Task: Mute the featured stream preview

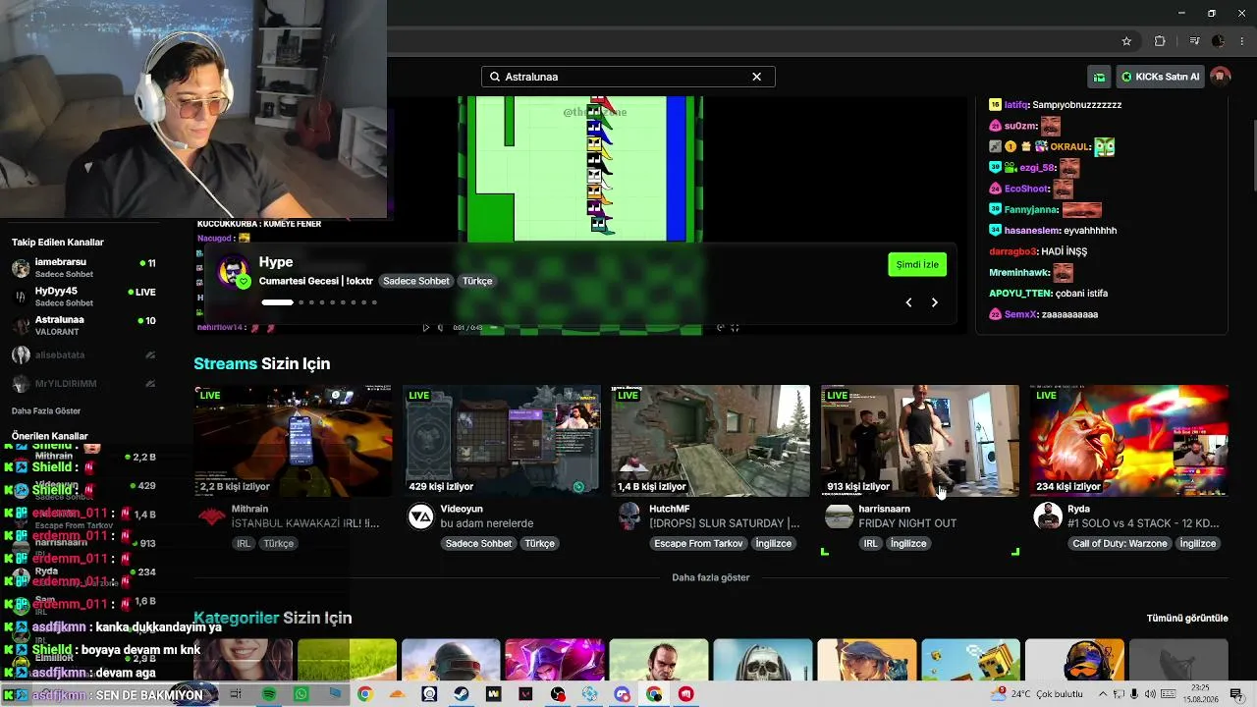Action: coord(440,328)
